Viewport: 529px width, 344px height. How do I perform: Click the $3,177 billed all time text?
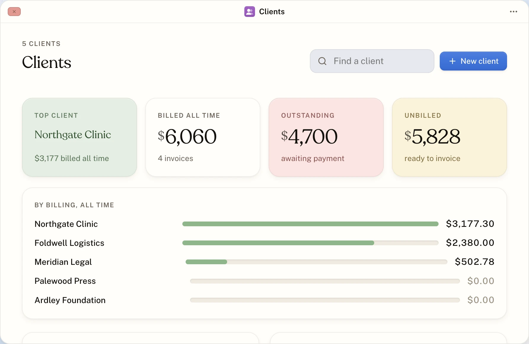point(72,158)
